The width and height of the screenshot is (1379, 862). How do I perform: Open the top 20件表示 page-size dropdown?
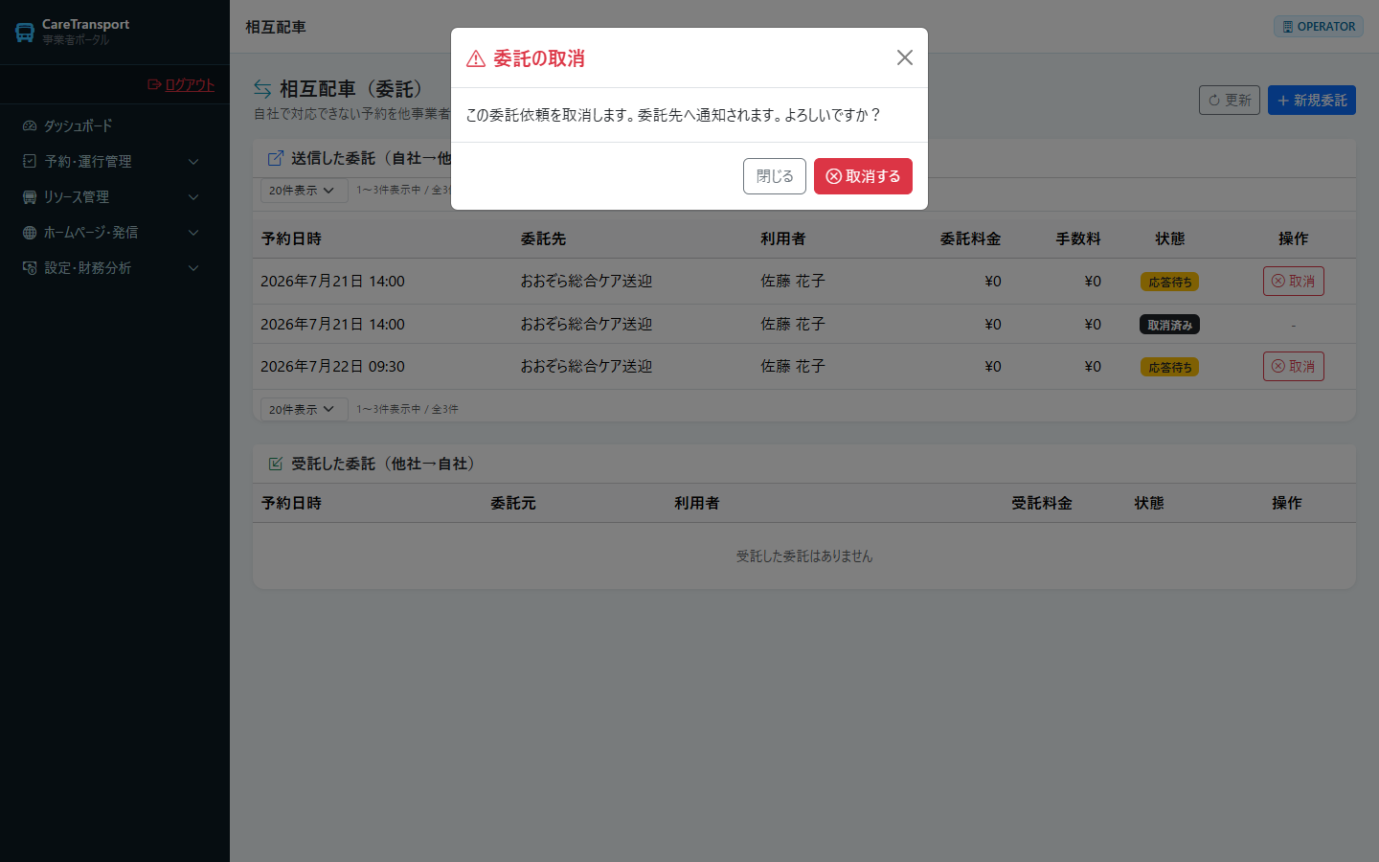[304, 190]
